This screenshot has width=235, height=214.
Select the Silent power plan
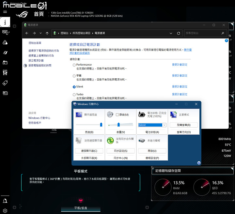74,87
